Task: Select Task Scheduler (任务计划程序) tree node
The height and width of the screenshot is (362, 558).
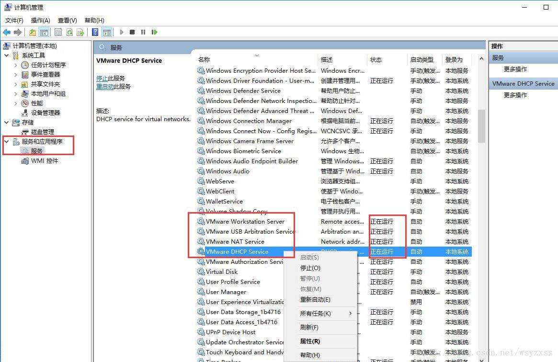Action: click(x=48, y=65)
